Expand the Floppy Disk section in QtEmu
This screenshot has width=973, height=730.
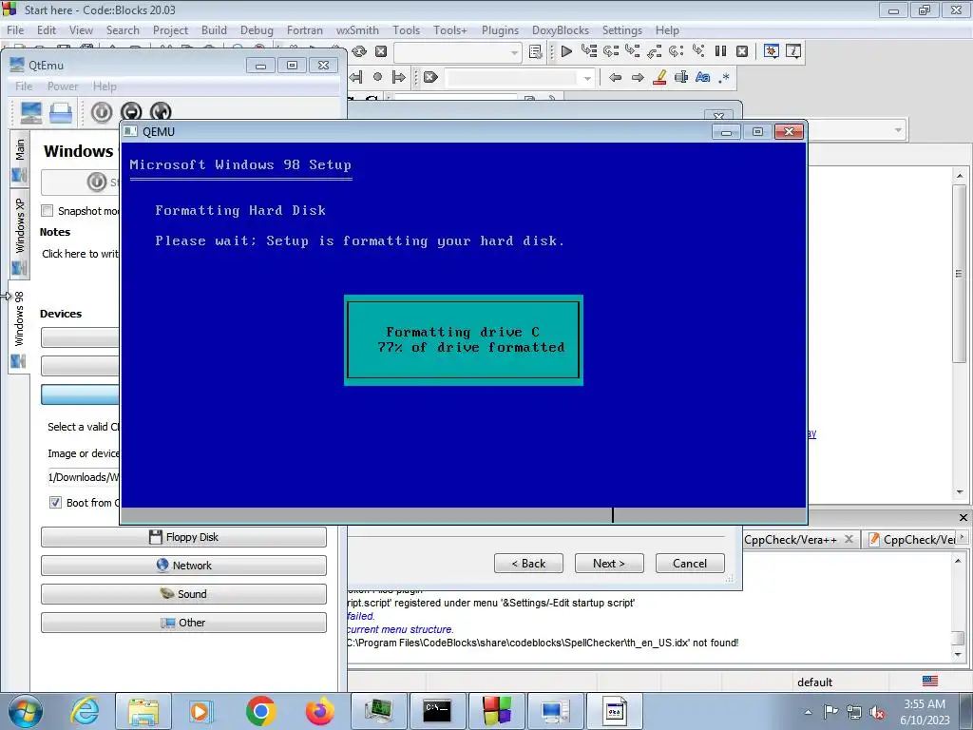[183, 537]
